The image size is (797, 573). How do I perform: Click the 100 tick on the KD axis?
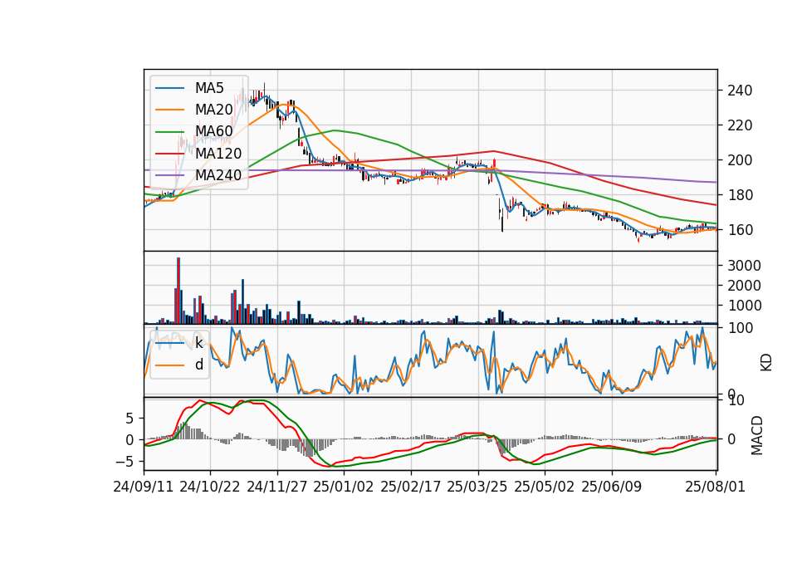pos(740,328)
